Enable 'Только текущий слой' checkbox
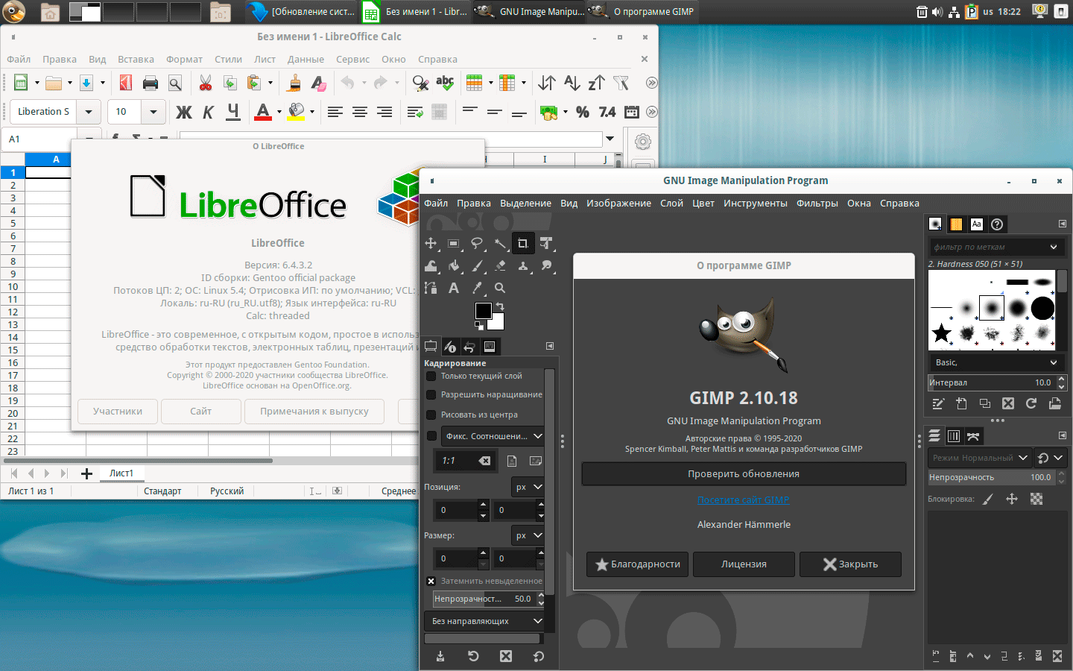This screenshot has width=1073, height=671. coord(431,376)
